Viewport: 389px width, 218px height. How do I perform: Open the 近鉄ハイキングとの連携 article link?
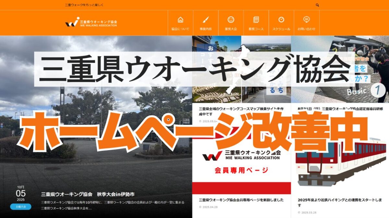pos(340,202)
